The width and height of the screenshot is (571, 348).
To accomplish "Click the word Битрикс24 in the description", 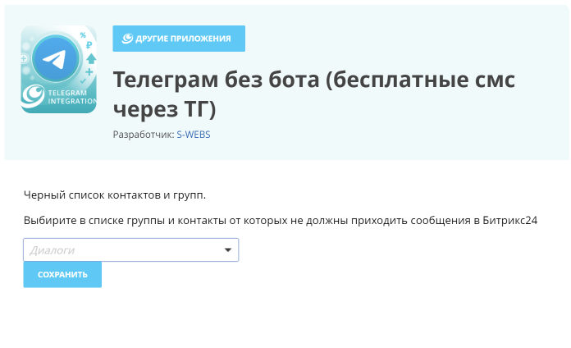I will coord(509,221).
